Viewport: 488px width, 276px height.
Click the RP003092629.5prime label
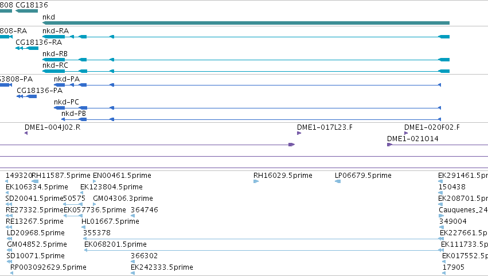point(48,268)
